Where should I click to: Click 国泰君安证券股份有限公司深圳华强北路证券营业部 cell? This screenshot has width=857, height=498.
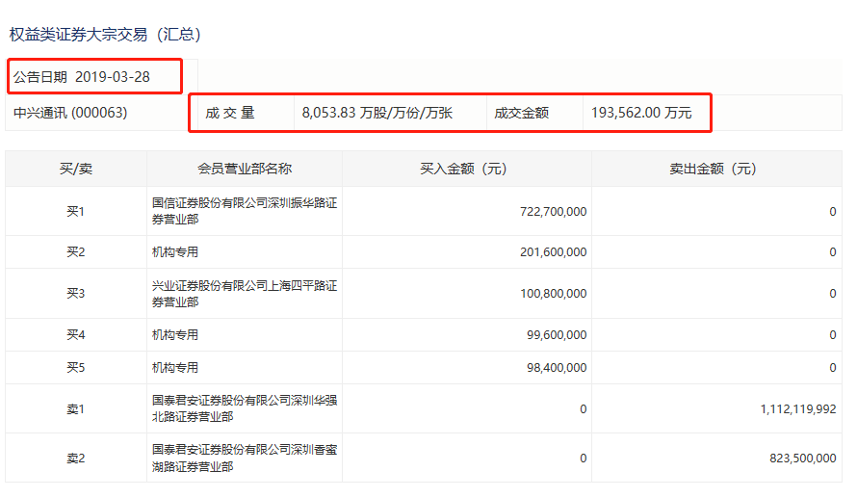[x=245, y=408]
